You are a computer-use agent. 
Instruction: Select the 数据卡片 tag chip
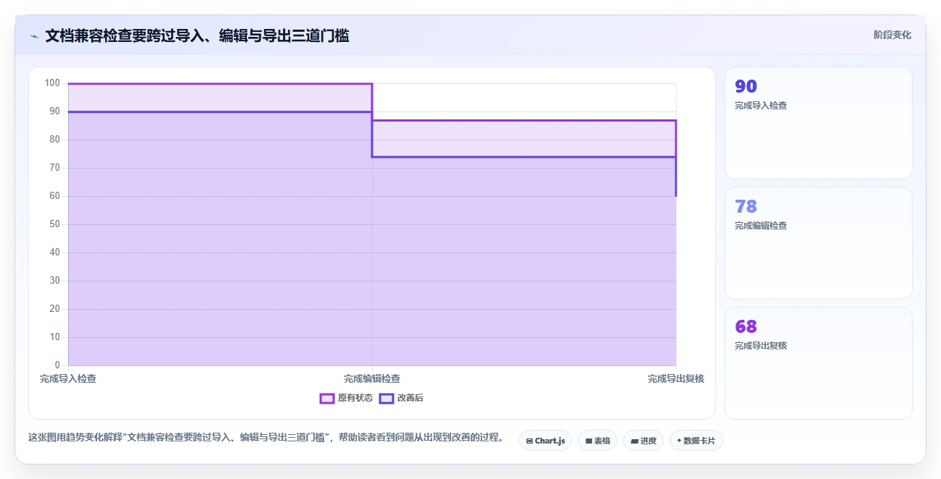pos(696,441)
